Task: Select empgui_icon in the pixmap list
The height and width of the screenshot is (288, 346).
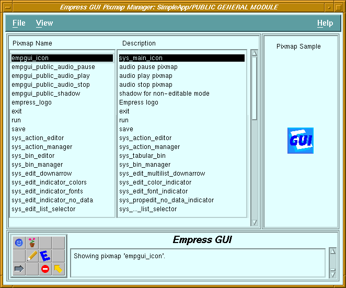Action: (62, 58)
